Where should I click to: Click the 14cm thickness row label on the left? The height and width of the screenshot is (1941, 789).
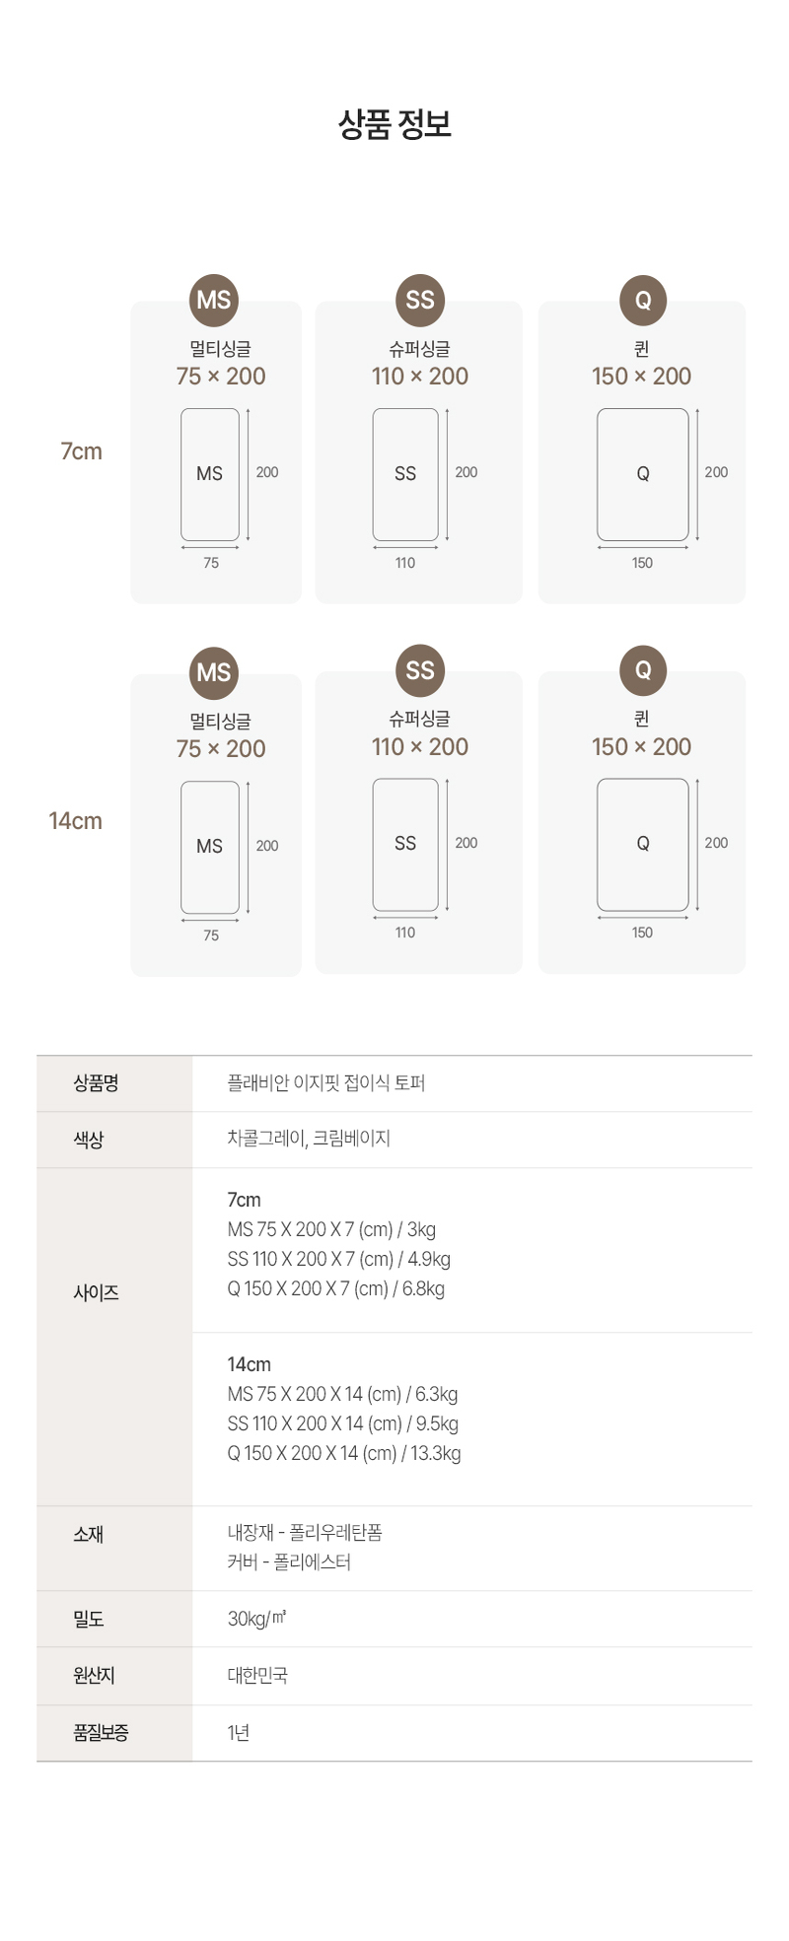(x=76, y=821)
